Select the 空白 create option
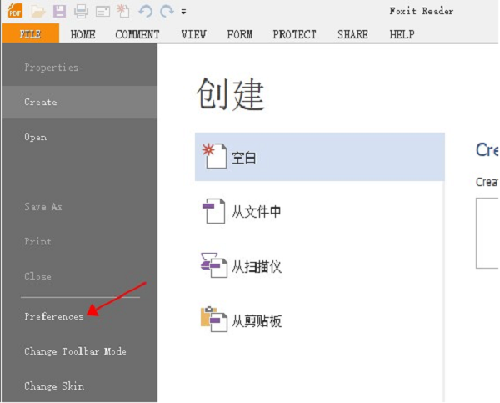The image size is (500, 403). coord(320,157)
